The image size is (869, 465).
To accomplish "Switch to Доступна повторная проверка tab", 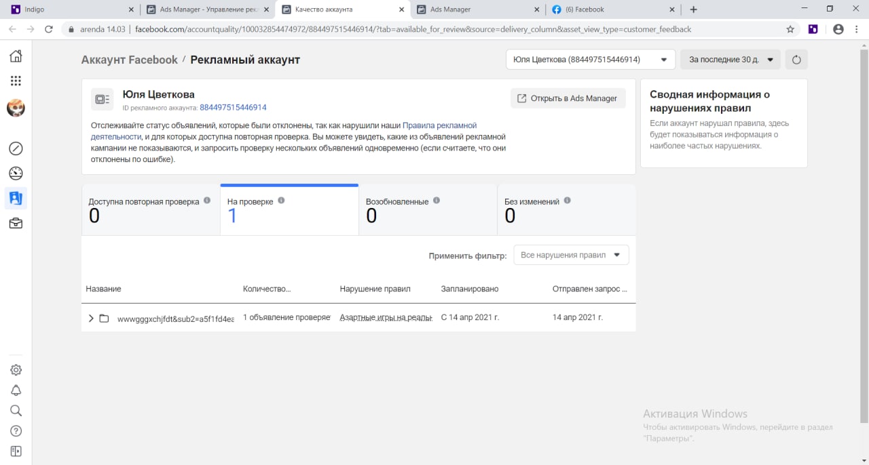I will 151,210.
